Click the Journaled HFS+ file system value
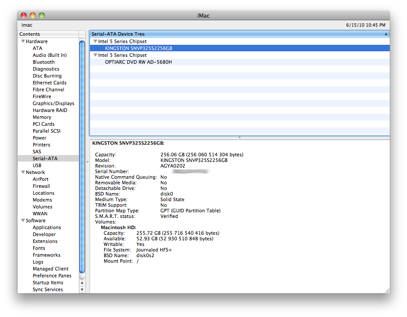407x317 pixels. point(154,250)
